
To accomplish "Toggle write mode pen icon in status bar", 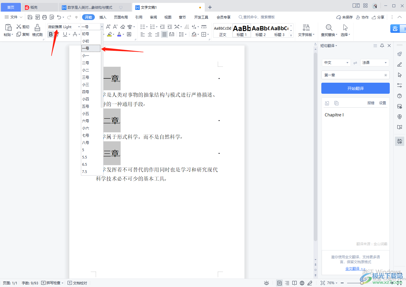I will 310,283.
